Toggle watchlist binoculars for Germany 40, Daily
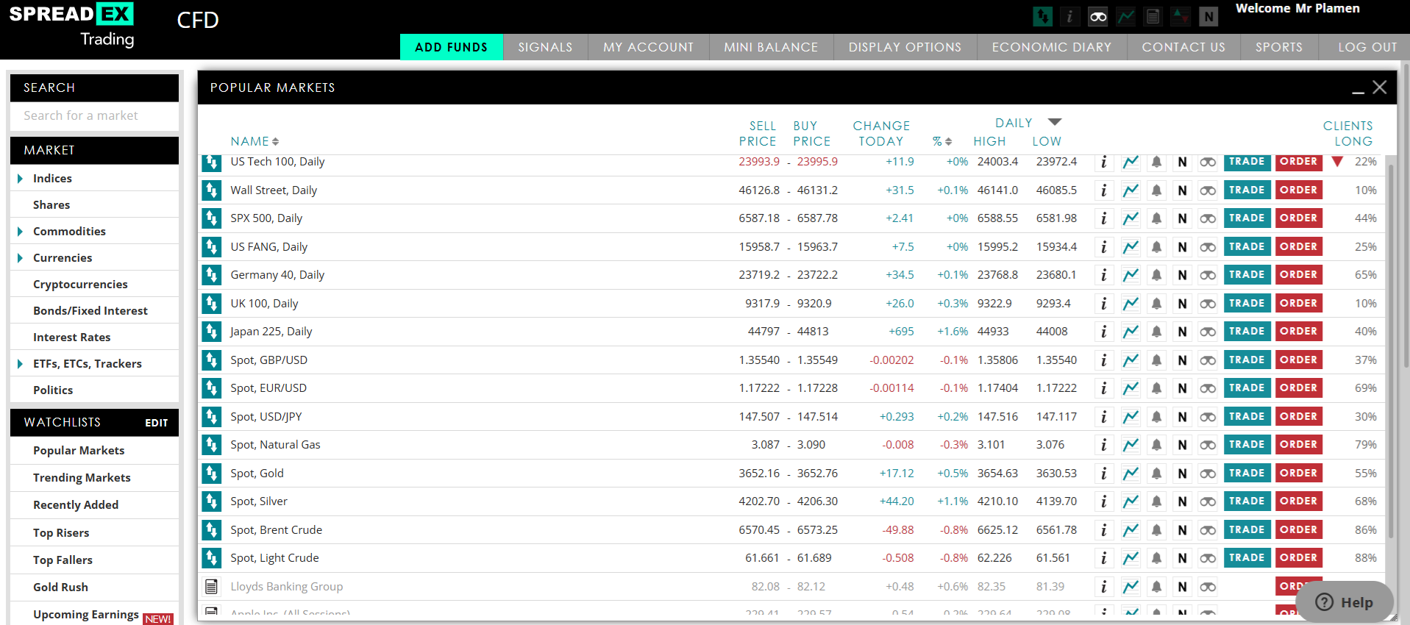The height and width of the screenshot is (625, 1410). click(1208, 275)
